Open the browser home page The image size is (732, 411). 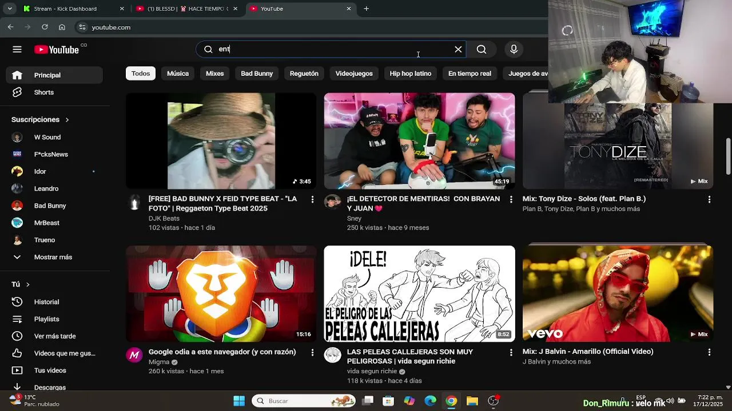coord(62,27)
